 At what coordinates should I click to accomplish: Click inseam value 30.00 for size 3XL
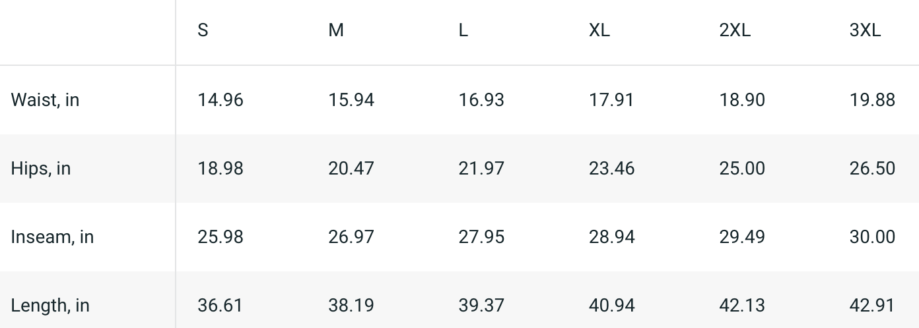point(872,236)
